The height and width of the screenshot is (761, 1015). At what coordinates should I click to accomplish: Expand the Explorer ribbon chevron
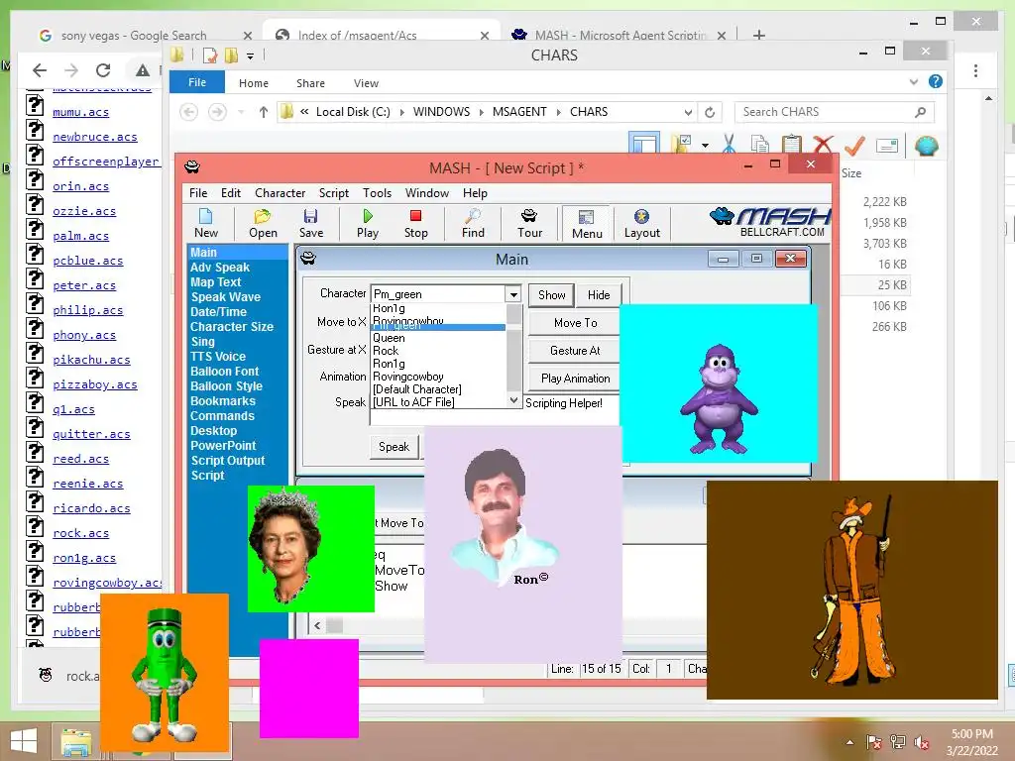click(913, 81)
